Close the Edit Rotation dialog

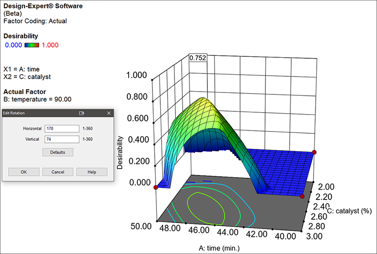click(x=109, y=113)
